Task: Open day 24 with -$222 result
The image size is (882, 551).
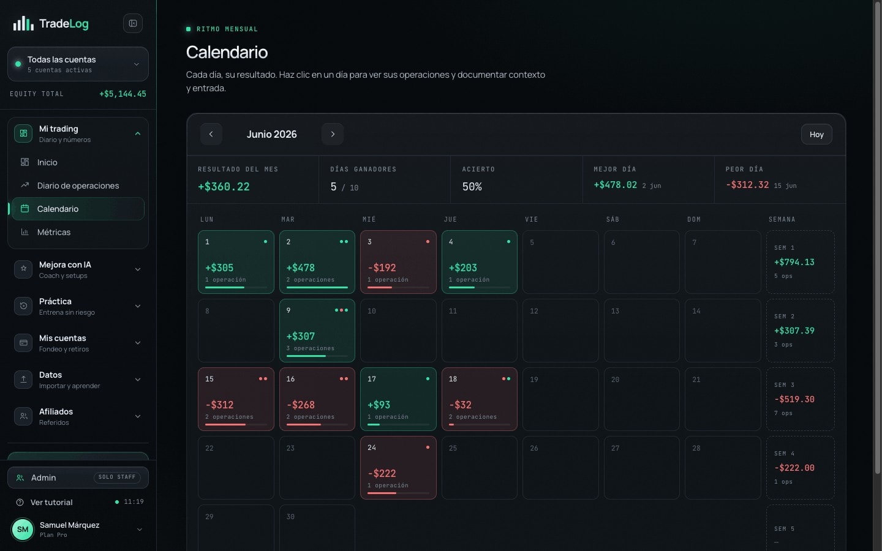Action: 398,468
